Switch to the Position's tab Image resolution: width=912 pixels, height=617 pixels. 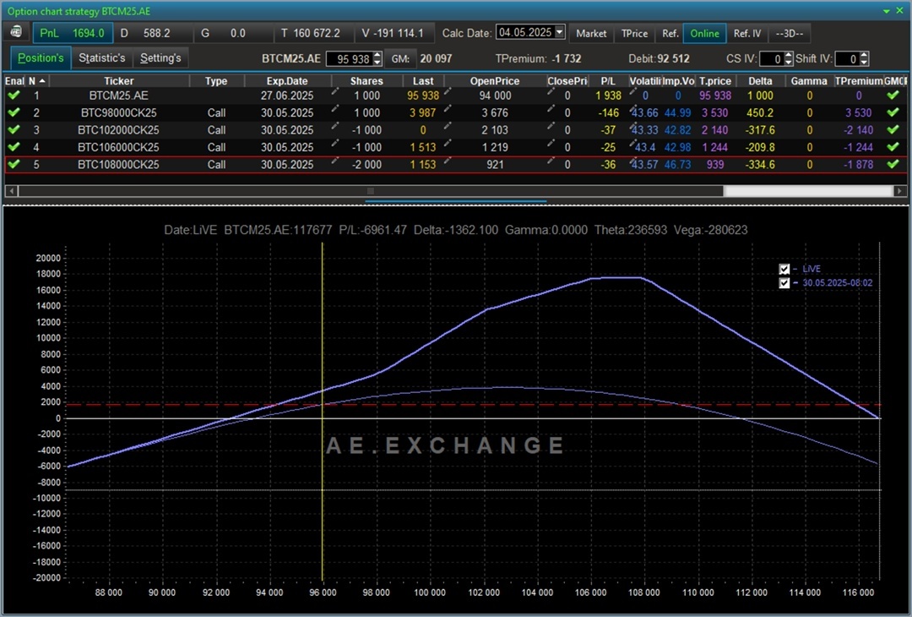(x=41, y=58)
